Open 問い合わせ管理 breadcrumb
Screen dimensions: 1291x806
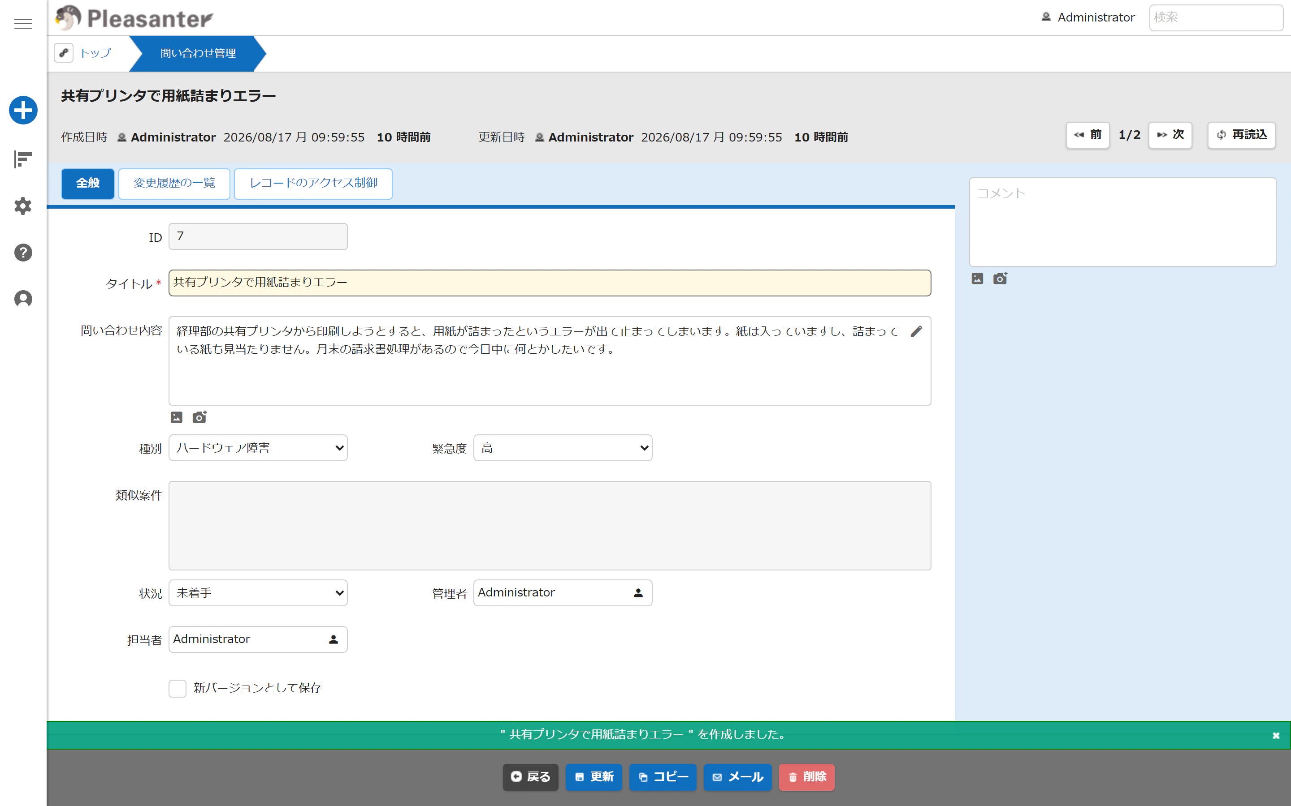pos(198,53)
